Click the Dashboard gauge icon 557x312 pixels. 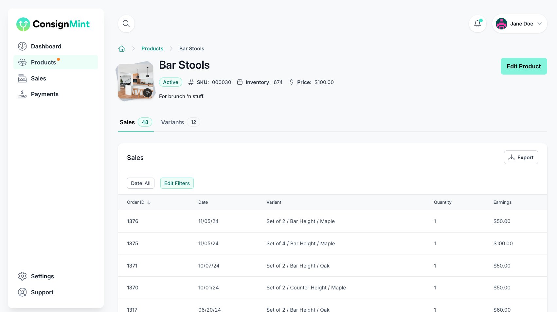(22, 46)
